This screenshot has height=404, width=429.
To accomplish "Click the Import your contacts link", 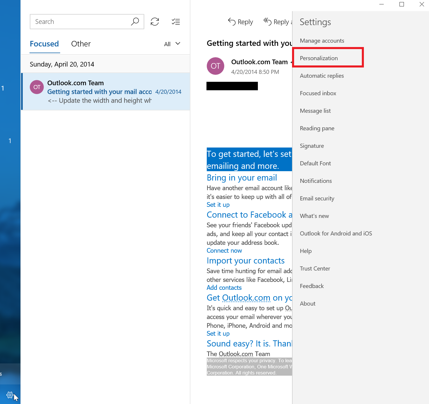I will [246, 261].
